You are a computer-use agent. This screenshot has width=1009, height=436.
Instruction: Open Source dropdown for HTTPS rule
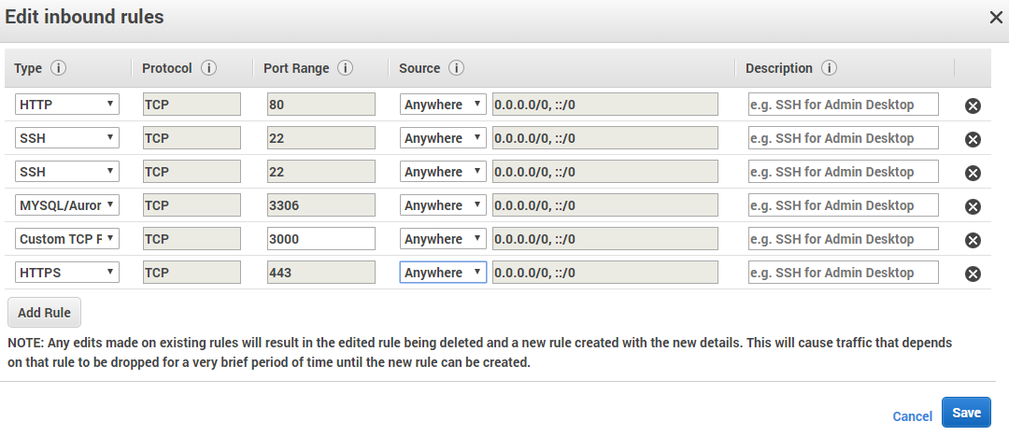(x=443, y=272)
